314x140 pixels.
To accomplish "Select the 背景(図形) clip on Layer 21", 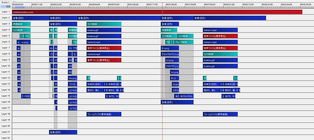I will (x=63, y=132).
